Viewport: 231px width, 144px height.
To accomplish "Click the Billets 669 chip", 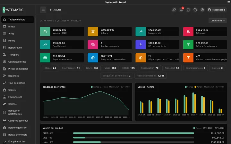I will [x=92, y=68].
